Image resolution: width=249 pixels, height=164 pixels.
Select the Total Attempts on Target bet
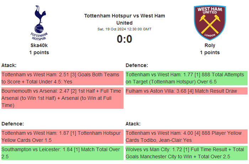186,78
